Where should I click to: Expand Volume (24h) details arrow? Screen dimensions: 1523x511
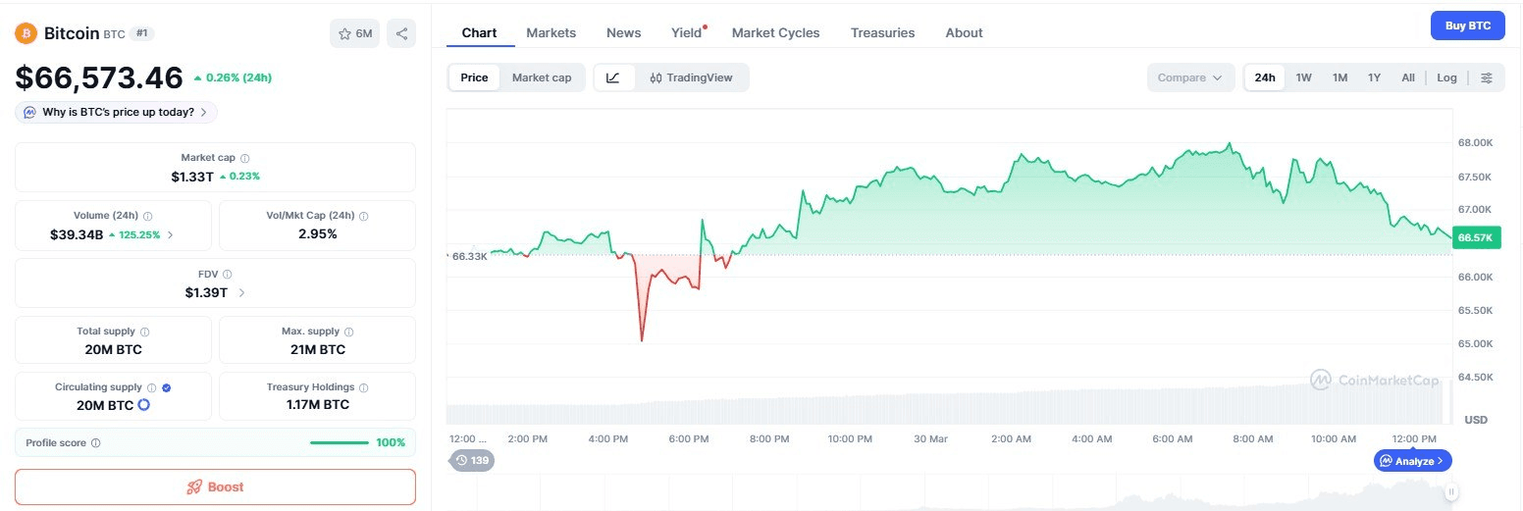pos(171,234)
